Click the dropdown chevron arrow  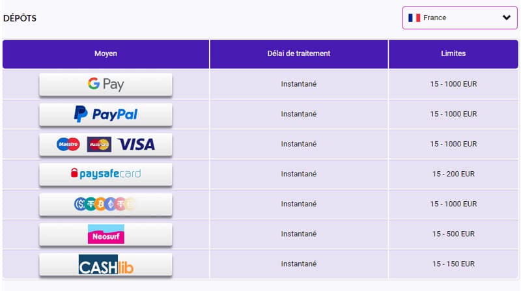pos(507,18)
